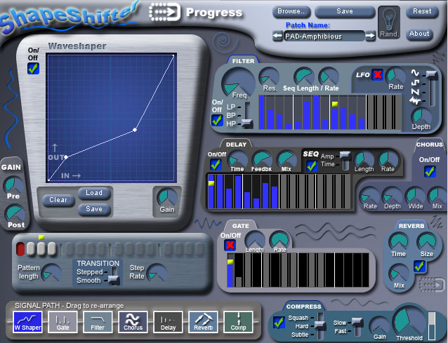The width and height of the screenshot is (448, 343).
Task: Click the Browse.. button
Action: [291, 11]
